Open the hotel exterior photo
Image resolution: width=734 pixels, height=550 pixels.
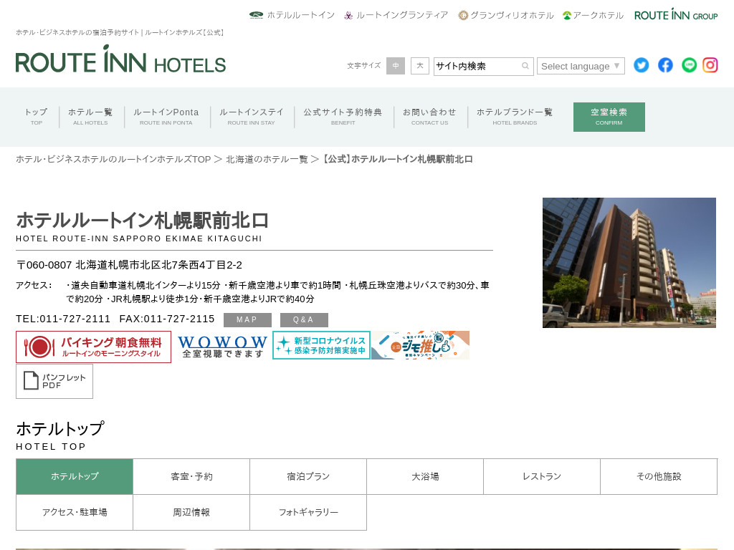tap(629, 263)
